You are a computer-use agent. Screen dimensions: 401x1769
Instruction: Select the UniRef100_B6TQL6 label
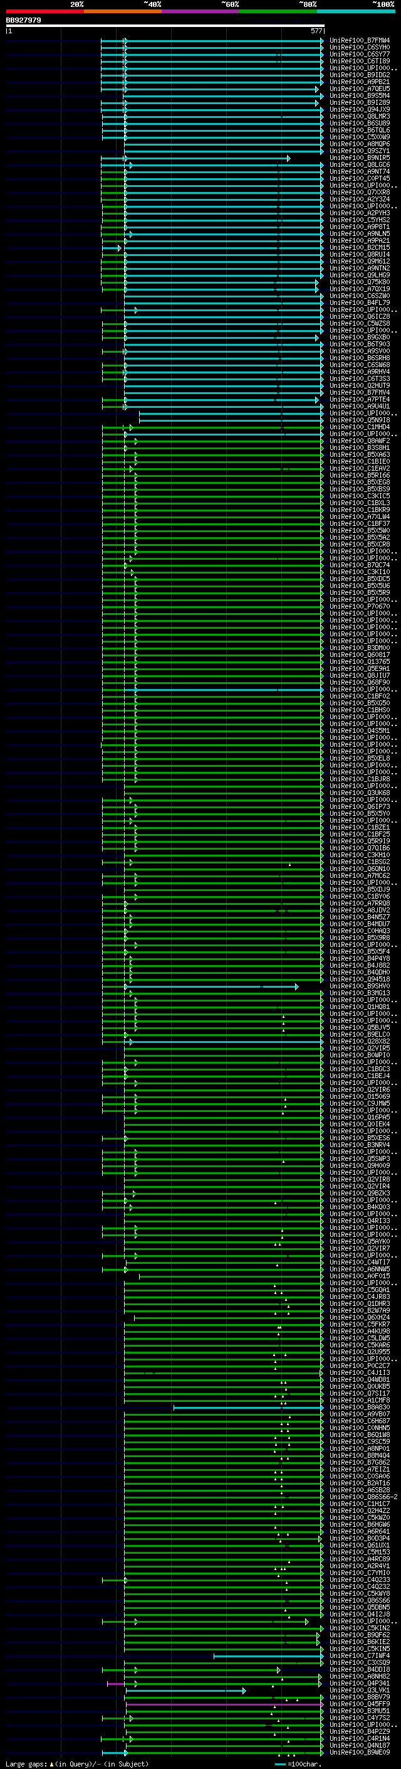tap(360, 131)
